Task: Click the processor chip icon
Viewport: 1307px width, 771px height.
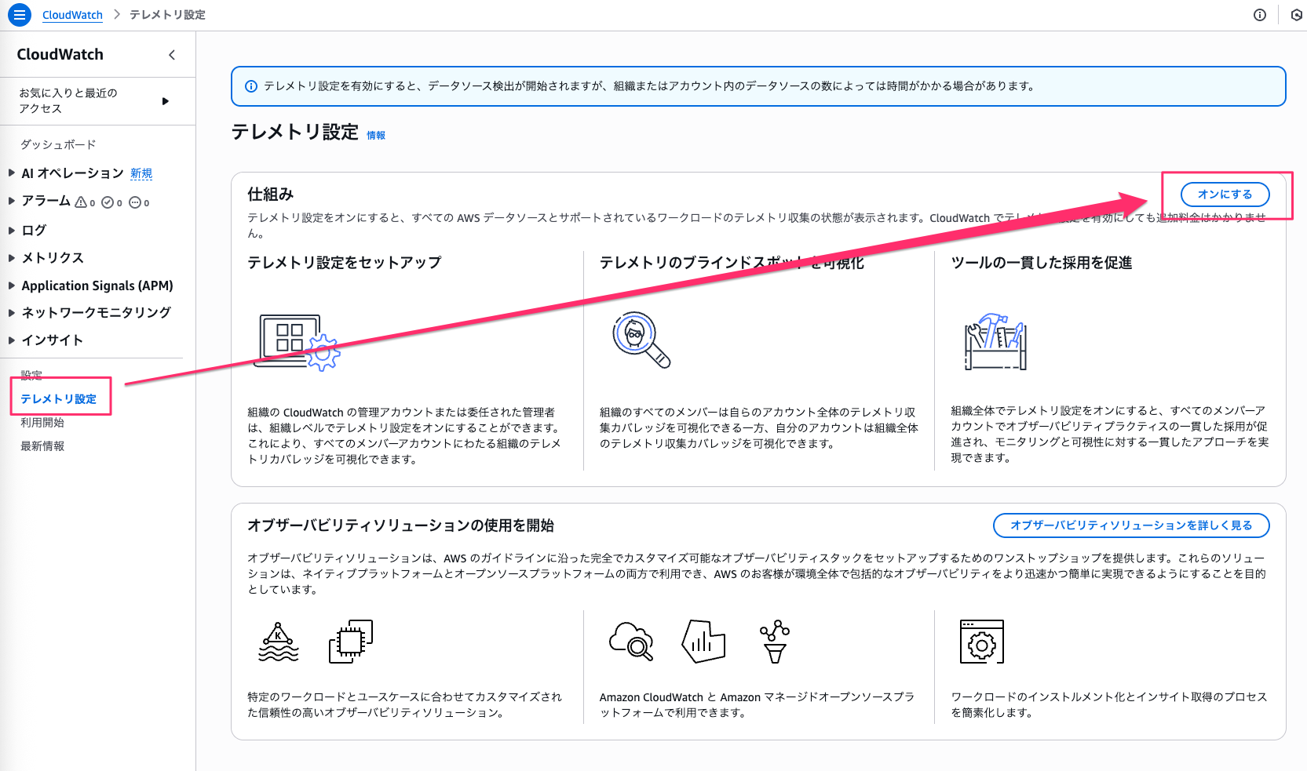Action: click(351, 642)
